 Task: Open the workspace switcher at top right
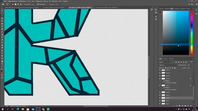click(192, 4)
